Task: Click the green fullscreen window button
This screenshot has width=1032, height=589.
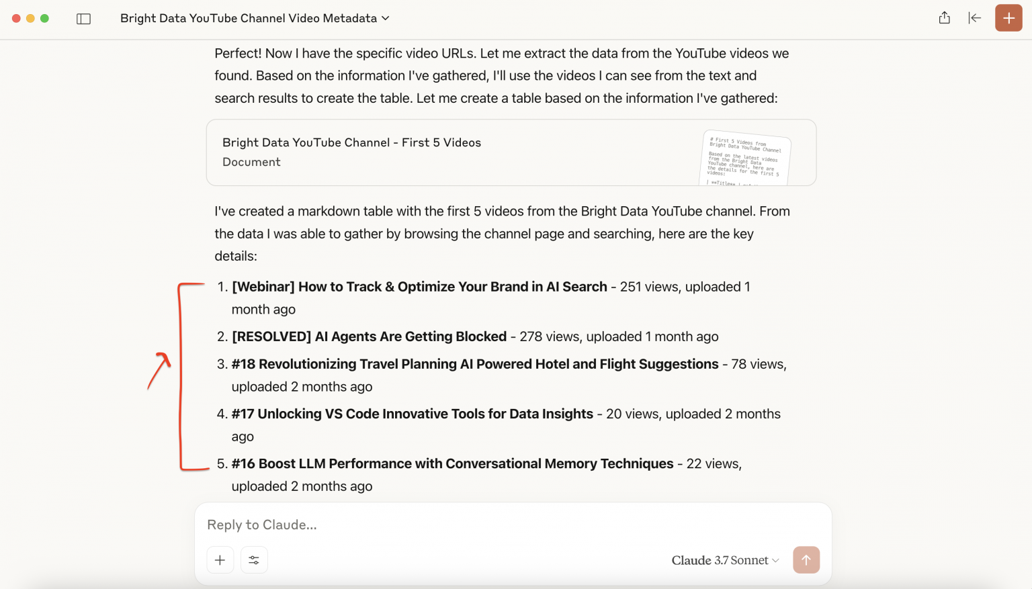Action: pos(44,18)
